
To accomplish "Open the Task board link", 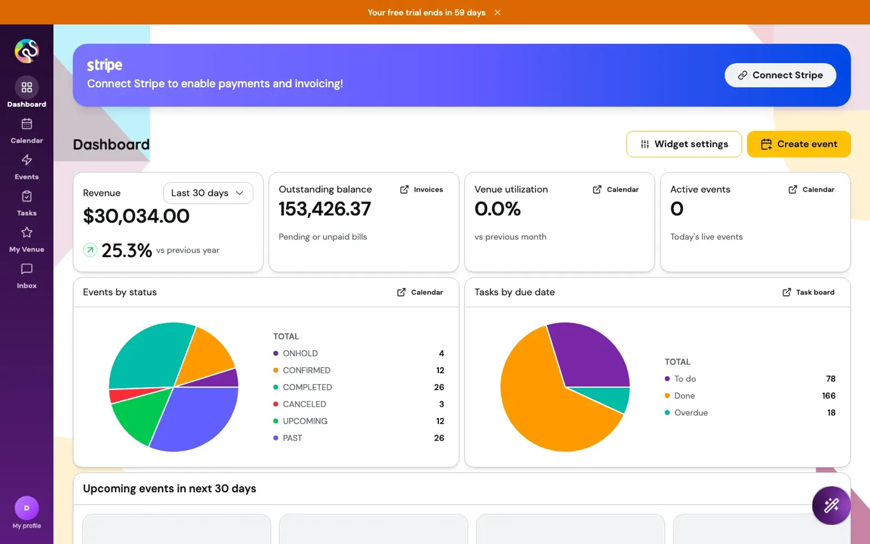I will coord(808,292).
